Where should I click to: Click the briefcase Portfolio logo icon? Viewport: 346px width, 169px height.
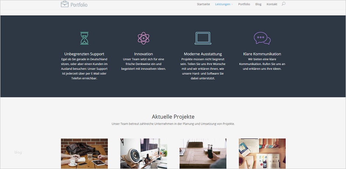click(x=65, y=4)
